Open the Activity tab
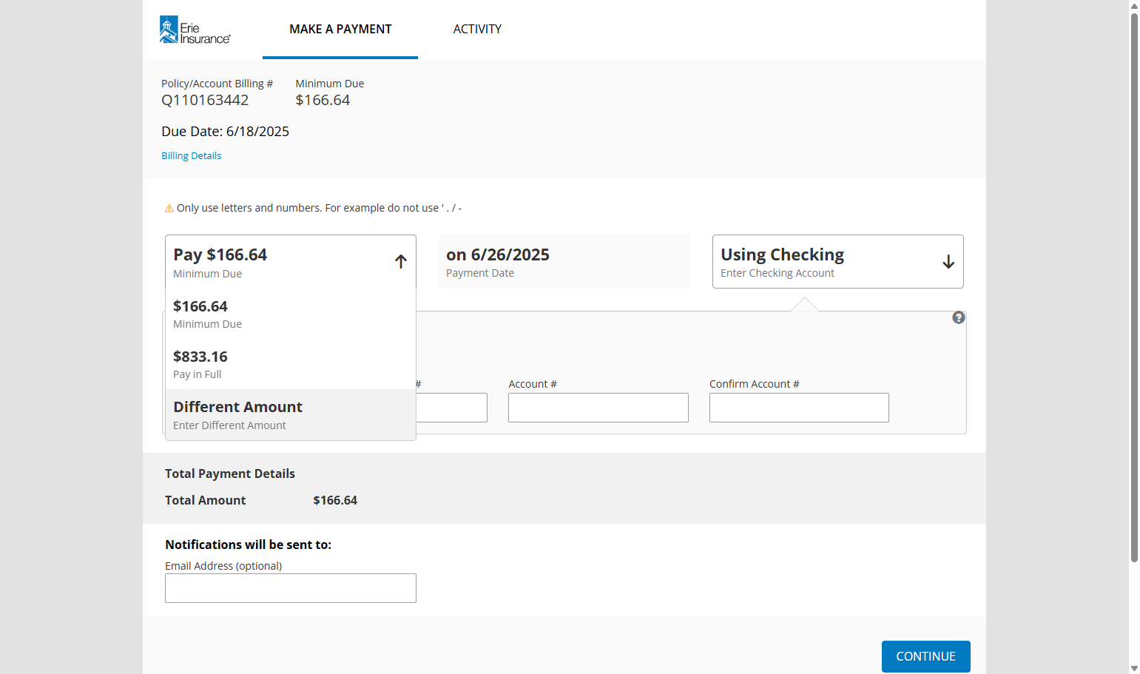This screenshot has width=1140, height=674. tap(477, 30)
